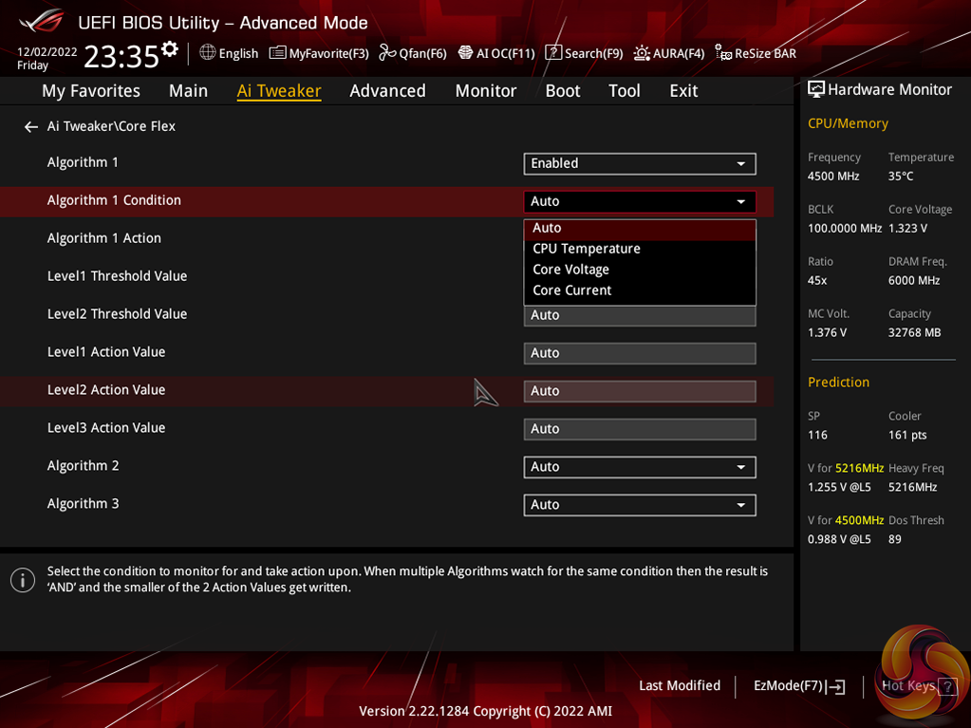The image size is (971, 728).
Task: Go to the Advanced tab
Action: tap(387, 90)
